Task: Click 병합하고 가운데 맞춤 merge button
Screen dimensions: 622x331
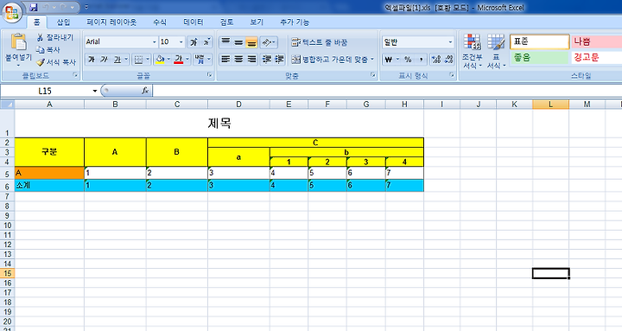Action: click(329, 60)
